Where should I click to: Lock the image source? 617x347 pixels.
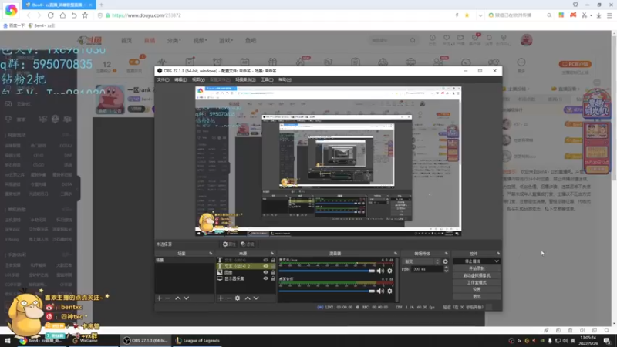(x=273, y=272)
